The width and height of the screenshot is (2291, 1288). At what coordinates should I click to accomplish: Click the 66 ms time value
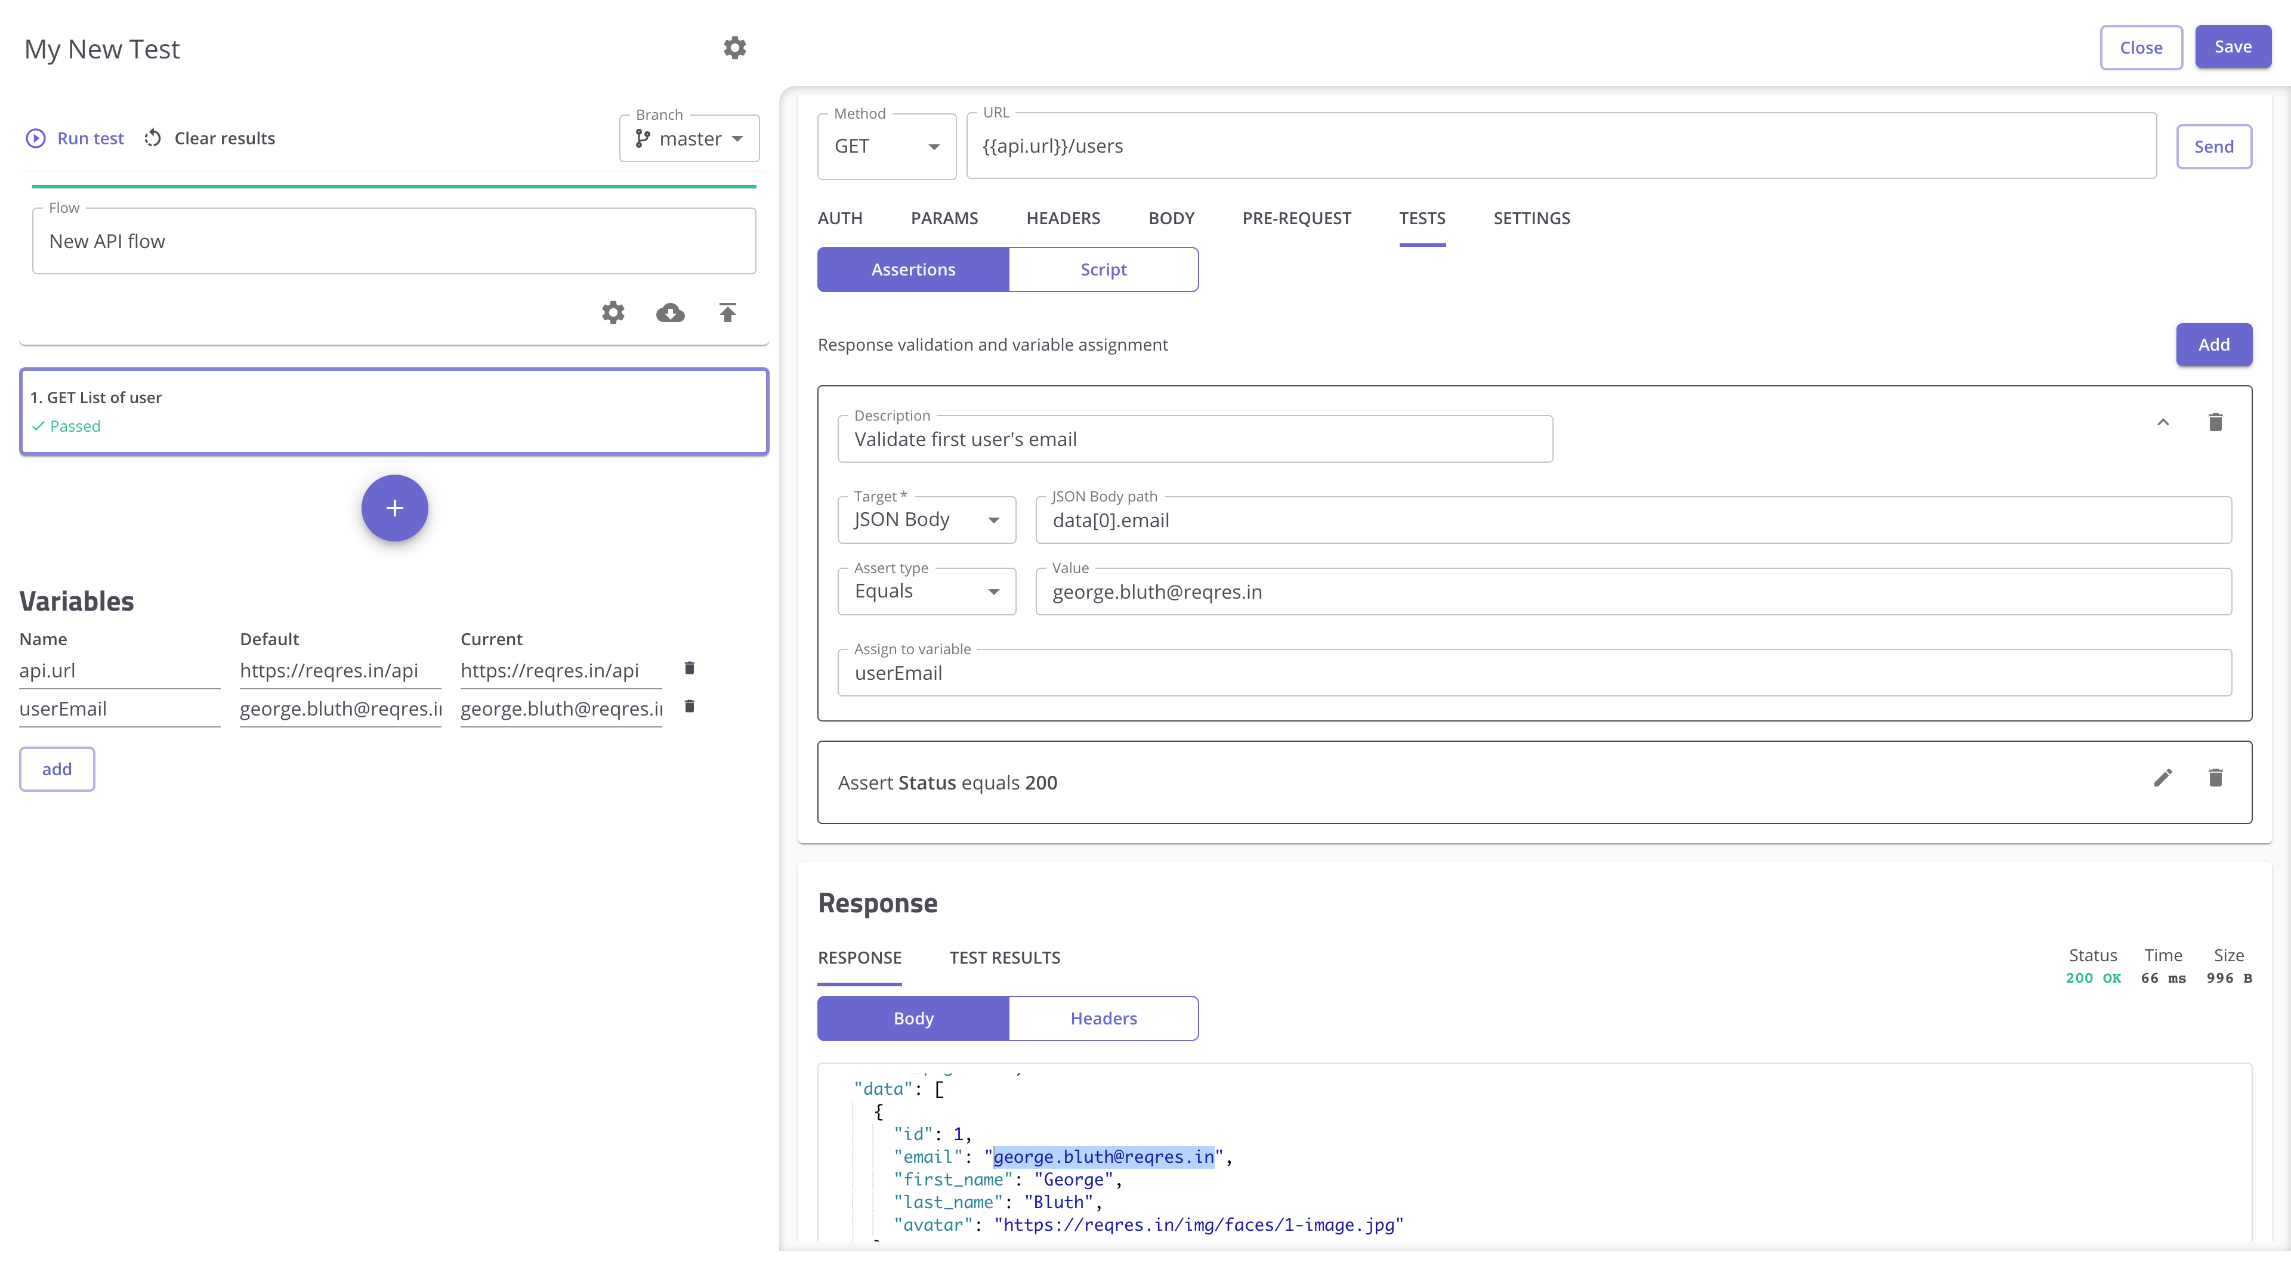coord(2163,978)
